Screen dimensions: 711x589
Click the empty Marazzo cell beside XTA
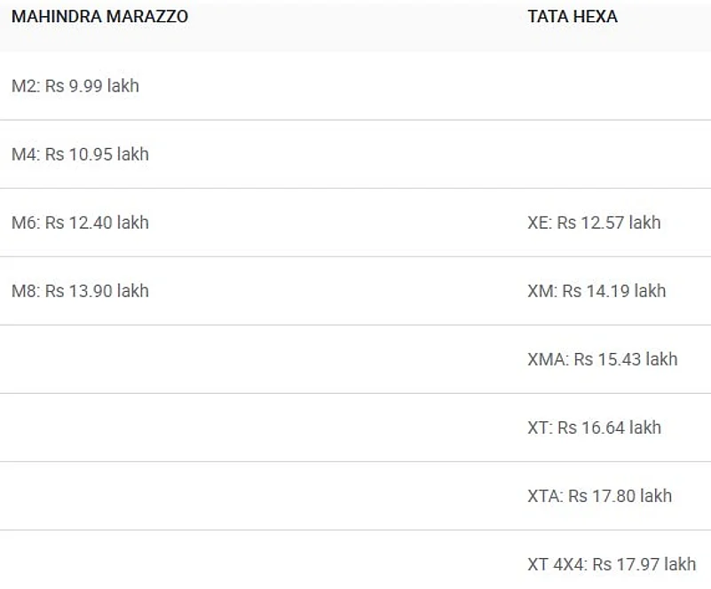tap(257, 496)
